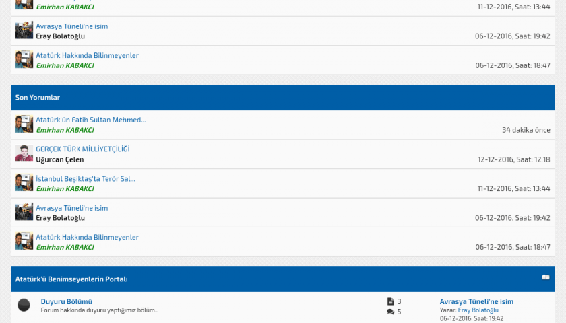The width and height of the screenshot is (566, 323).
Task: Open last post Avrasya Tüneli'ne isim in Duyuru row
Action: [x=476, y=301]
